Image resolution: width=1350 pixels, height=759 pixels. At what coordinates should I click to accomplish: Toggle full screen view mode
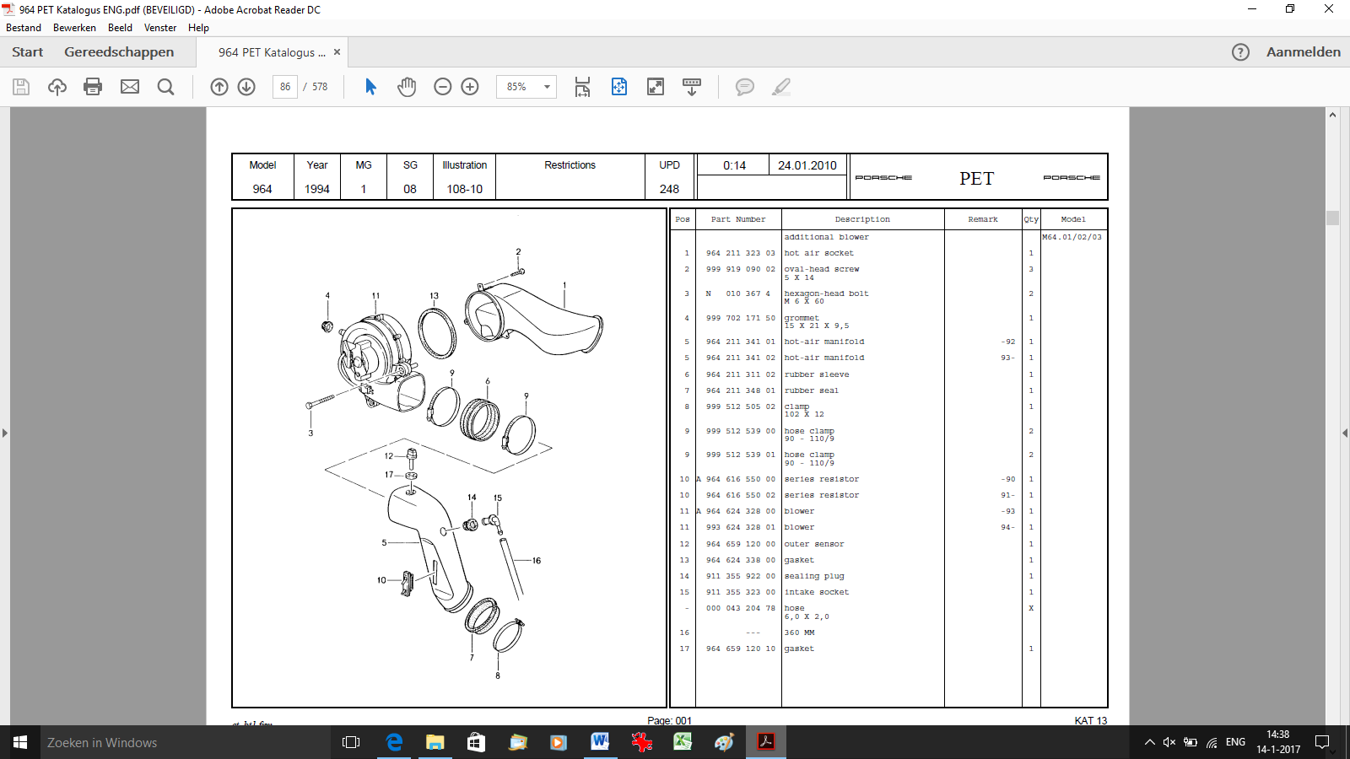pyautogui.click(x=656, y=87)
